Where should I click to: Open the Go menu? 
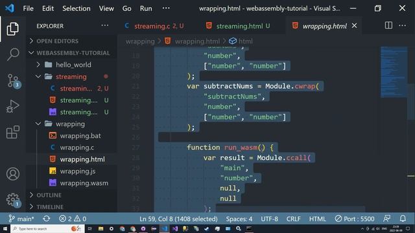tap(127, 8)
